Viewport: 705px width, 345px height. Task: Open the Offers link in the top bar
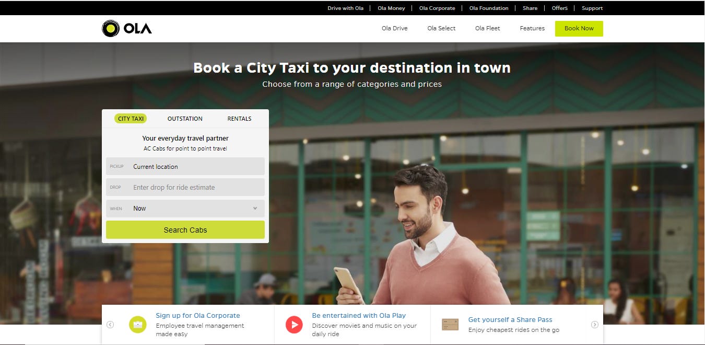(x=560, y=8)
